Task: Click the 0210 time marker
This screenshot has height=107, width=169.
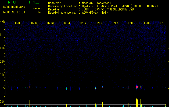Action: pyautogui.click(x=163, y=23)
